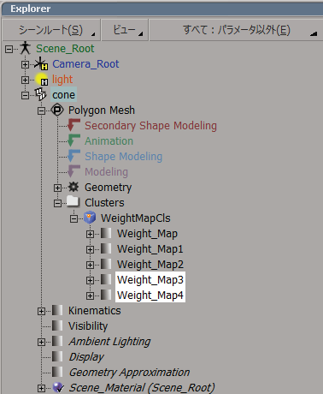Expand the light node
The image size is (323, 394).
click(25, 80)
